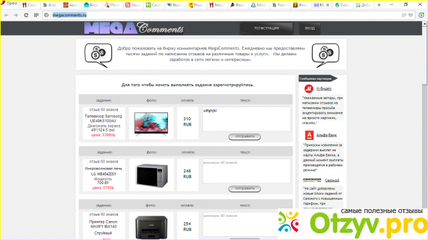Submit the Samsung TV review with отправить
This screenshot has height=240, width=428.
[x=244, y=136]
